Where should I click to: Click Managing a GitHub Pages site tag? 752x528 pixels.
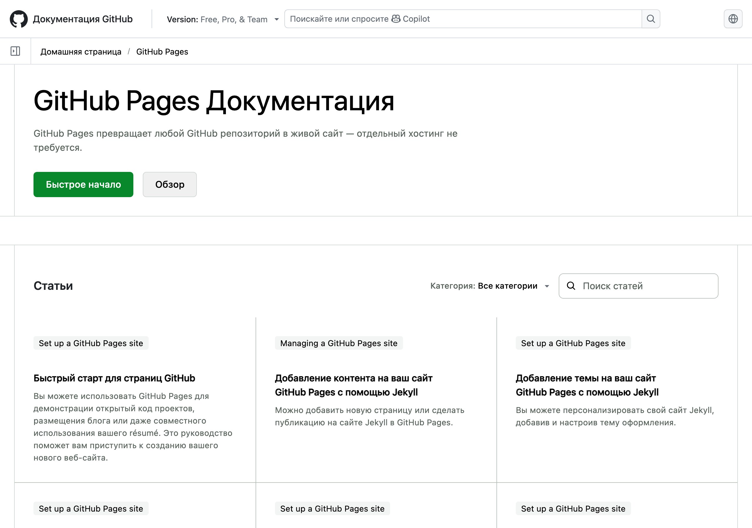[x=339, y=343]
